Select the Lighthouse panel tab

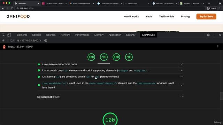tap(148, 35)
